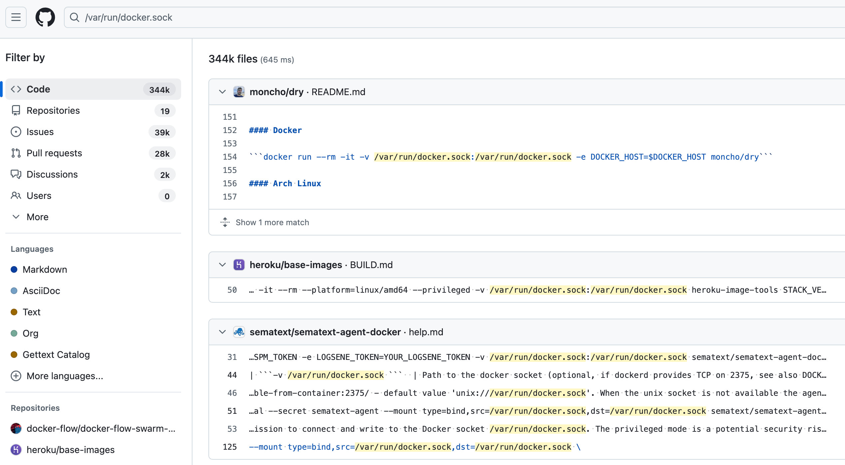Screen dimensions: 845x465
Task: Collapse the moncho/dry result
Action: pyautogui.click(x=222, y=92)
